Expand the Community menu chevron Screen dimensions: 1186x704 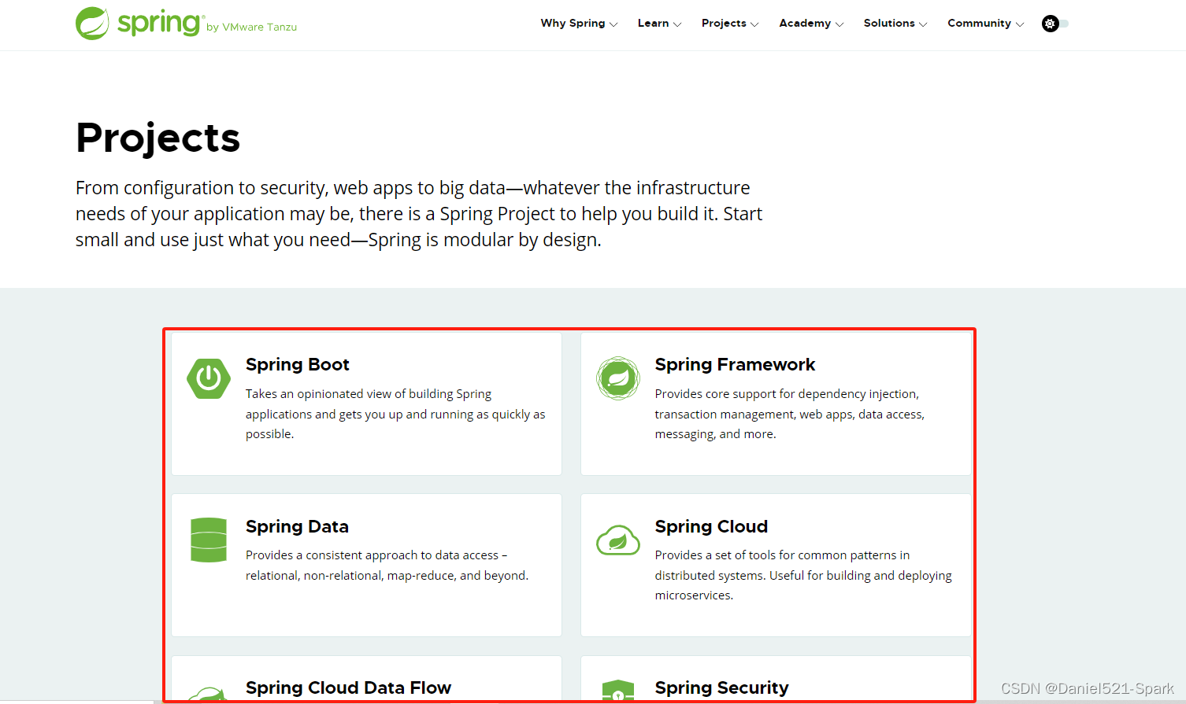pos(1020,24)
